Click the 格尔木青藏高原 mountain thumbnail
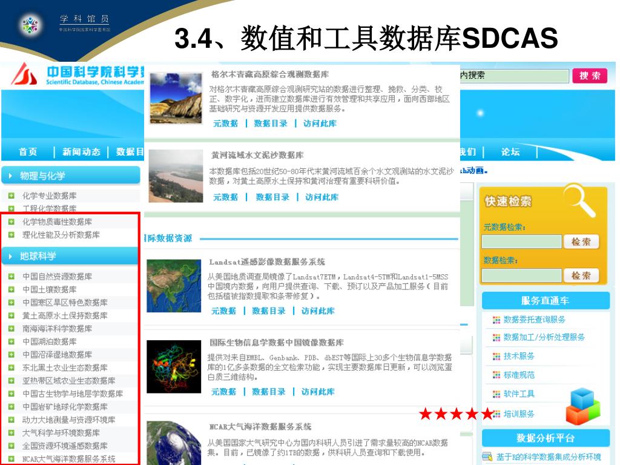The width and height of the screenshot is (620, 465). tap(176, 99)
